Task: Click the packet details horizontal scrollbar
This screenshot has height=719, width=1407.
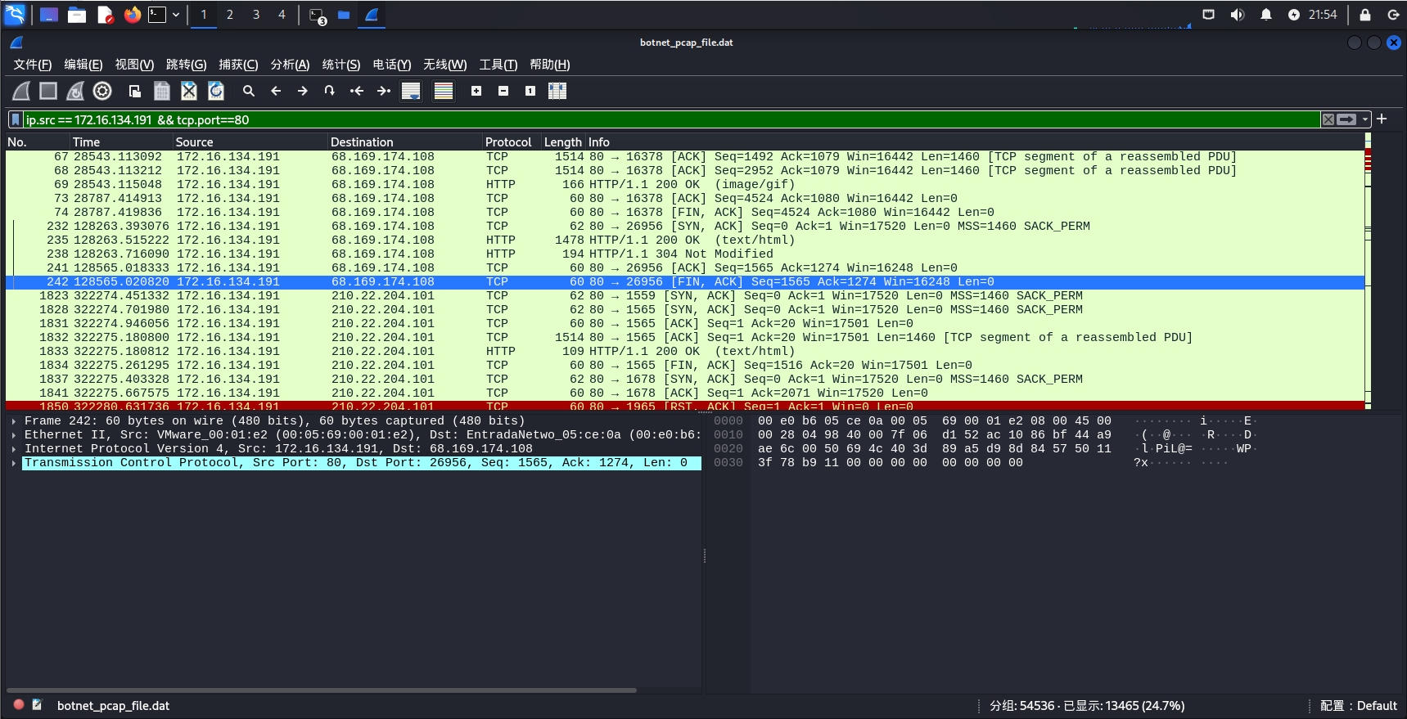Action: 322,690
